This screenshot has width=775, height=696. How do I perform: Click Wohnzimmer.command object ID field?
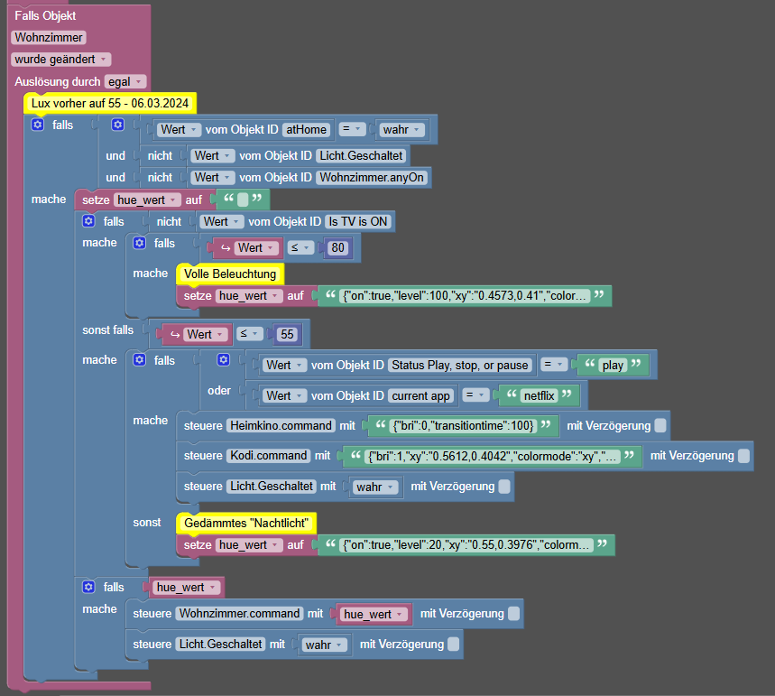(239, 613)
